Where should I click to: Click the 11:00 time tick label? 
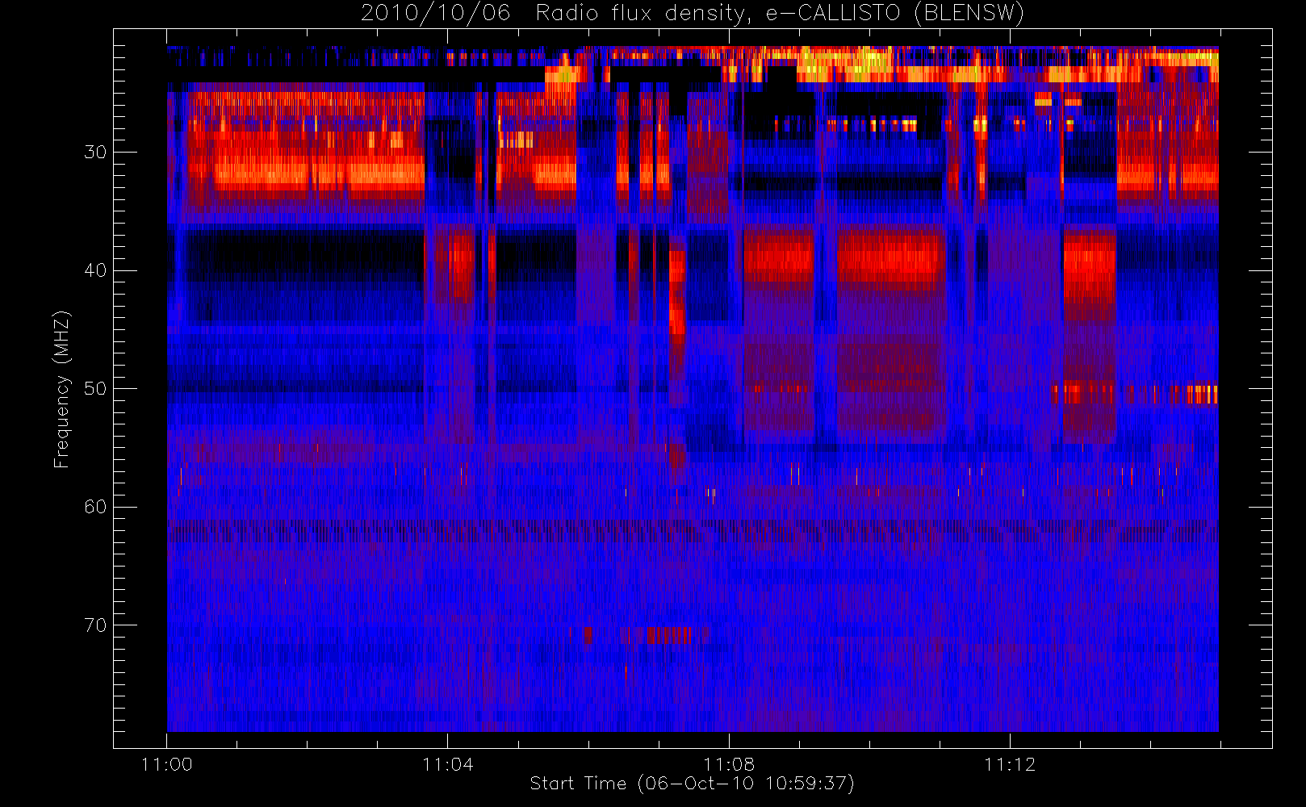(166, 764)
